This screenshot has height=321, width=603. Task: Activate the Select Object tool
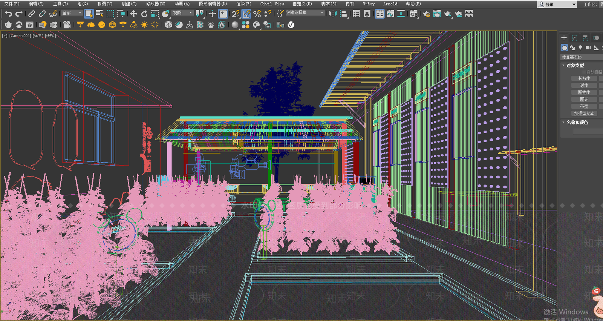coord(89,14)
